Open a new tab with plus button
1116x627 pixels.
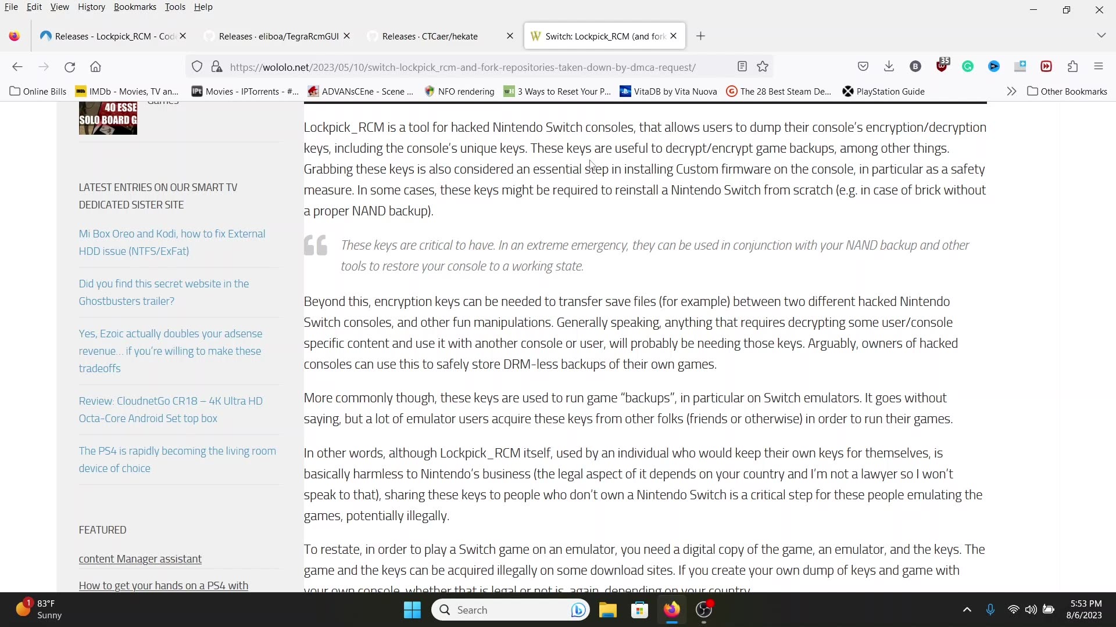tap(700, 36)
